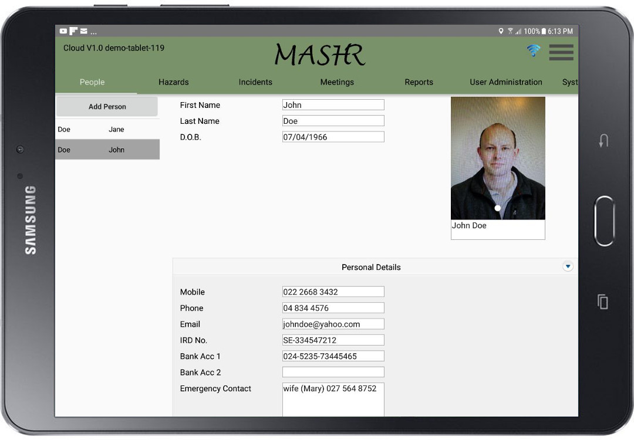Switch to the Hazards tab
The image size is (634, 440).
174,82
